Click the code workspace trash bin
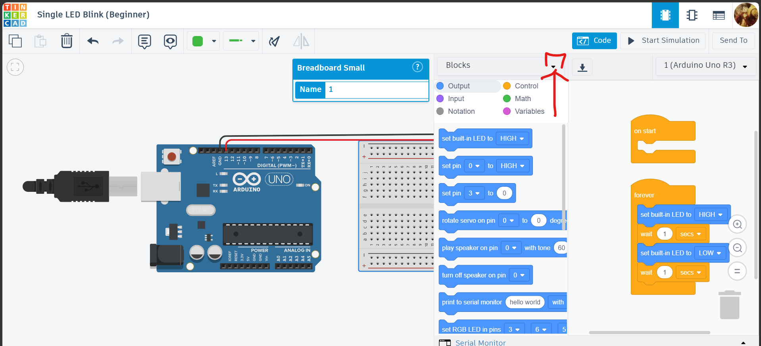 tap(730, 304)
